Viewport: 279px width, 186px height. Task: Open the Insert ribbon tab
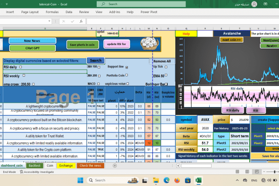10,12
